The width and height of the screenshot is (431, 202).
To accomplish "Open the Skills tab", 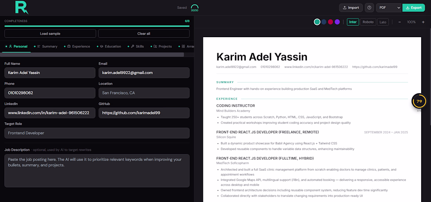I will coord(136,46).
